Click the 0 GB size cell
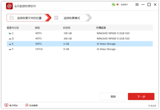Image resolution: width=160 pixels, height=110 pixels. (x=66, y=49)
